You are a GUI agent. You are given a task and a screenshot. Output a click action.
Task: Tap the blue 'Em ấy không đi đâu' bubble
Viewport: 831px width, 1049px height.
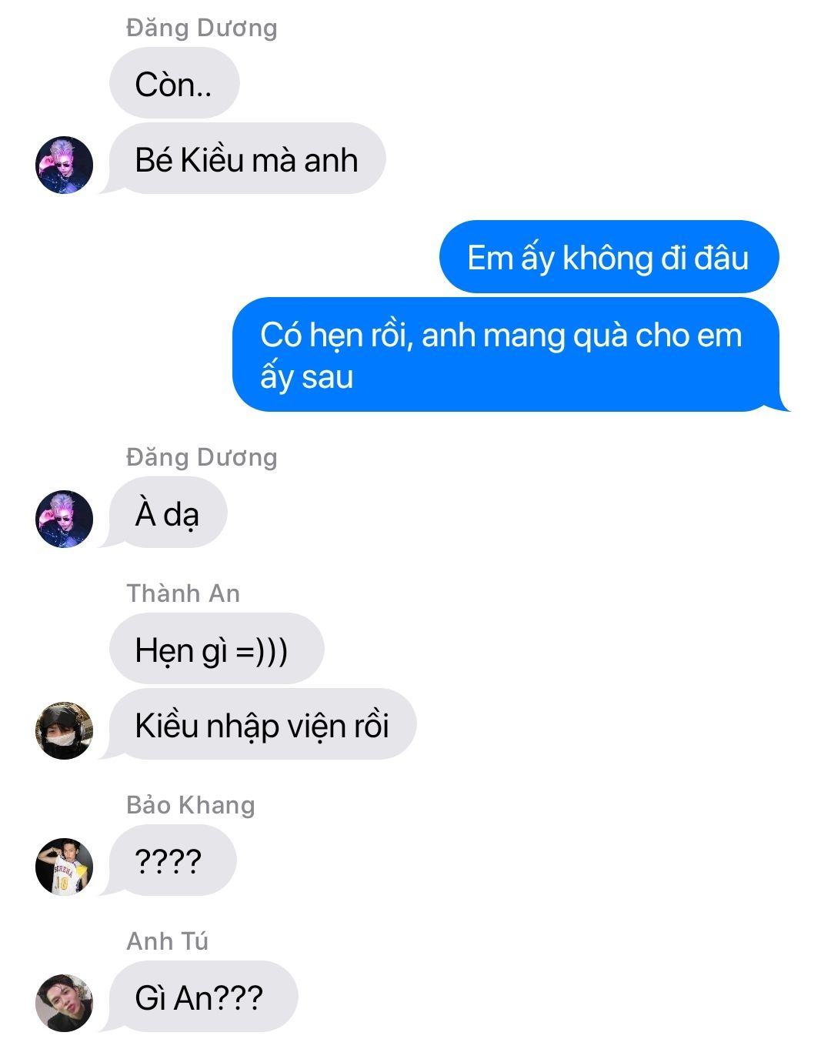[609, 257]
